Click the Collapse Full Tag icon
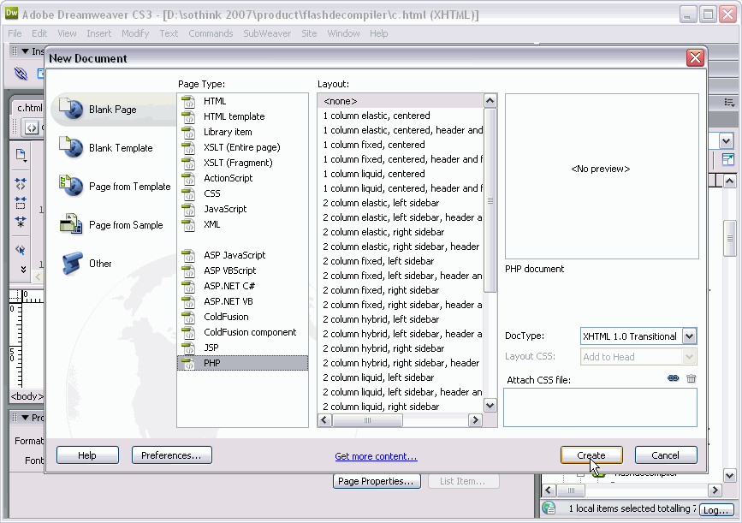The height and width of the screenshot is (523, 742). (21, 184)
